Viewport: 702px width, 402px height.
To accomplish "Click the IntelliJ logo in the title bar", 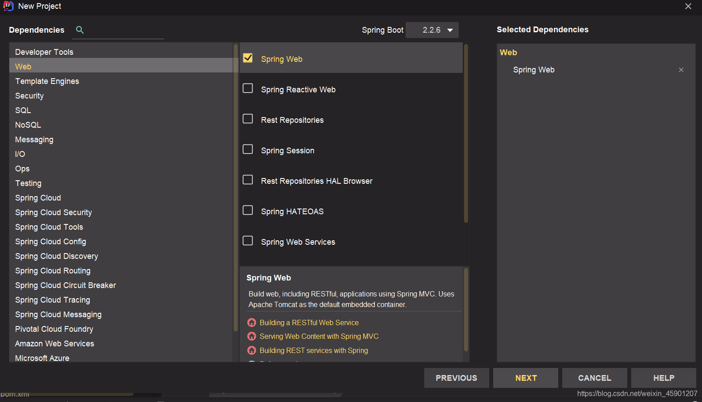I will pos(8,6).
